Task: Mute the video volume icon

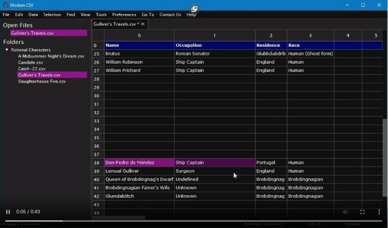Action: (x=345, y=212)
